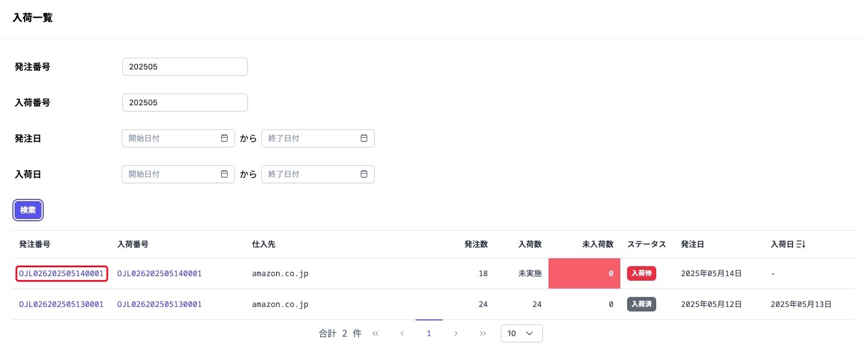Click the 入荷番号 input field containing 202505
The height and width of the screenshot is (358, 866).
[185, 103]
